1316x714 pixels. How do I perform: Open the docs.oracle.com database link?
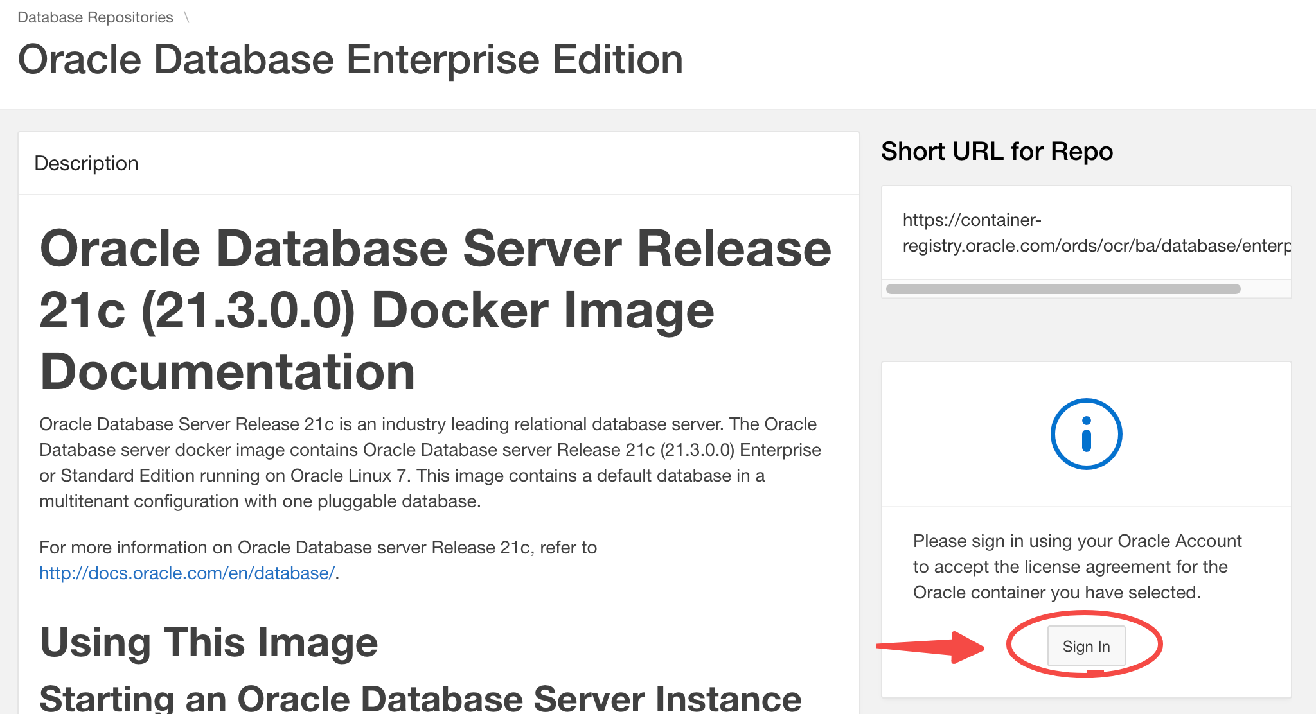pos(186,573)
